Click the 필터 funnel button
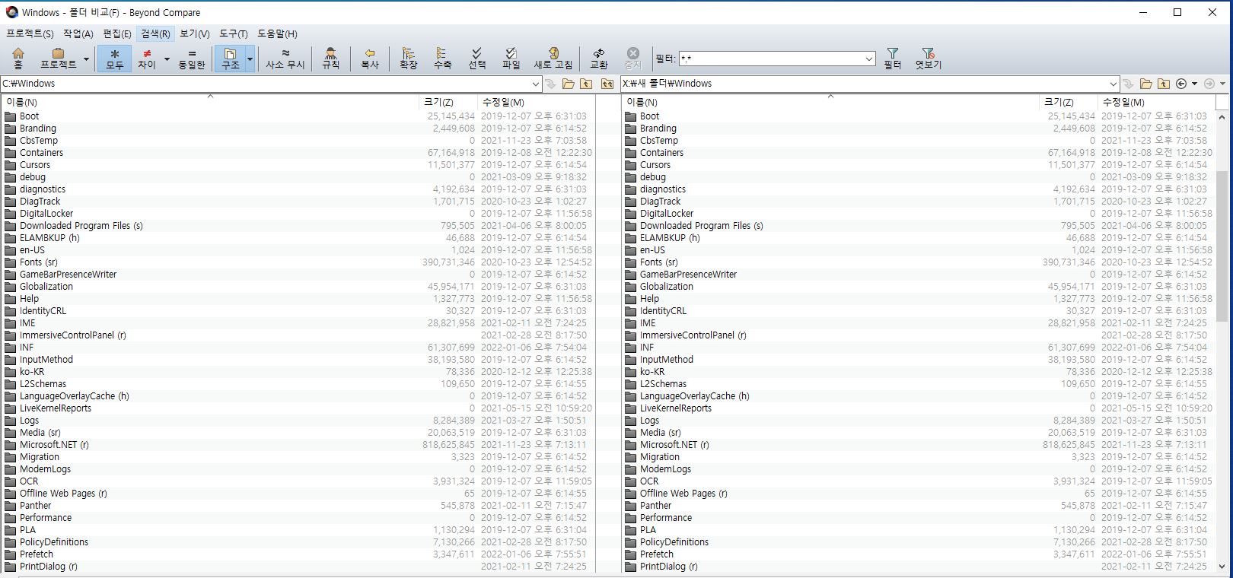The image size is (1233, 578). click(x=893, y=59)
